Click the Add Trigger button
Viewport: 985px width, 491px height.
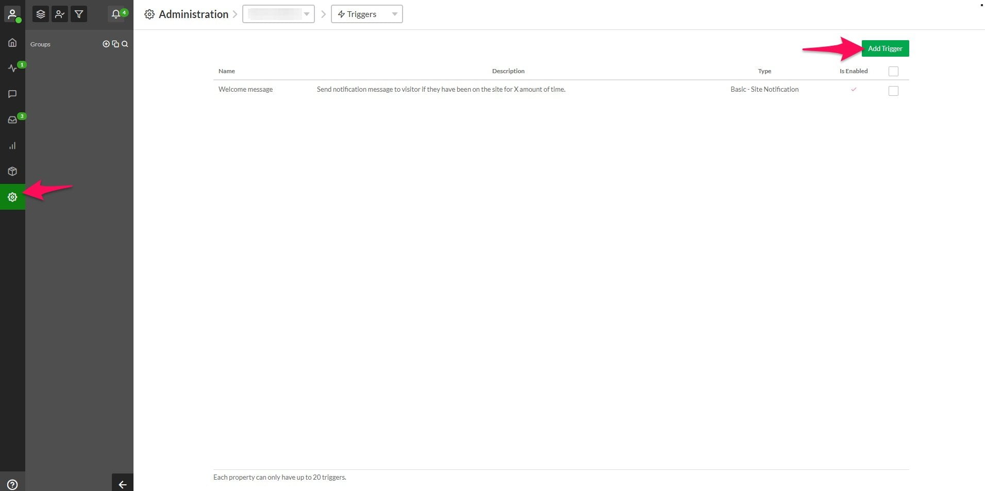pos(885,48)
